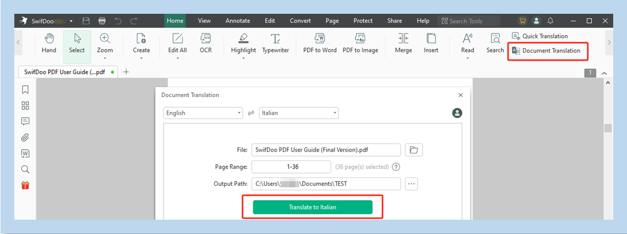Open the Italian target language dropdown
Image resolution: width=627 pixels, height=234 pixels.
point(299,113)
